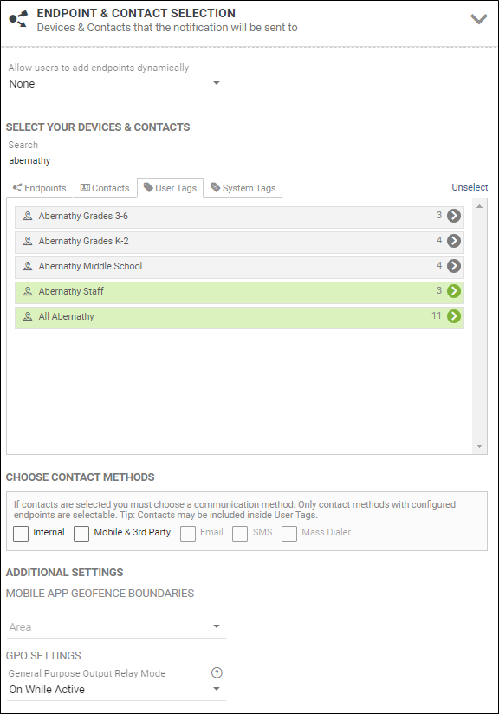
Task: Click the Search field containing abernathy
Action: [145, 161]
